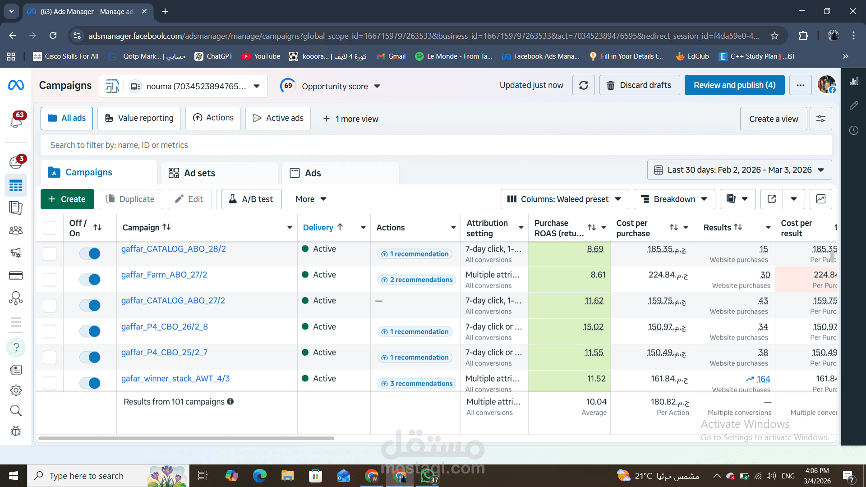
Task: Click Review and publish button
Action: (734, 85)
